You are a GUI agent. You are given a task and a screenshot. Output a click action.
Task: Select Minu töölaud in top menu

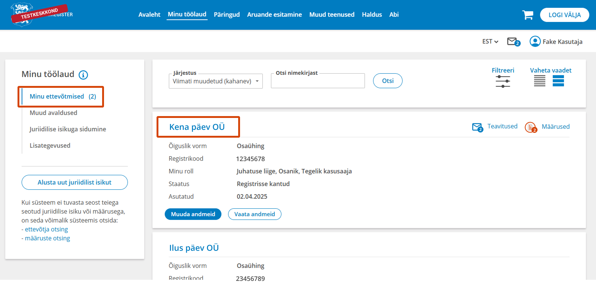(x=187, y=15)
